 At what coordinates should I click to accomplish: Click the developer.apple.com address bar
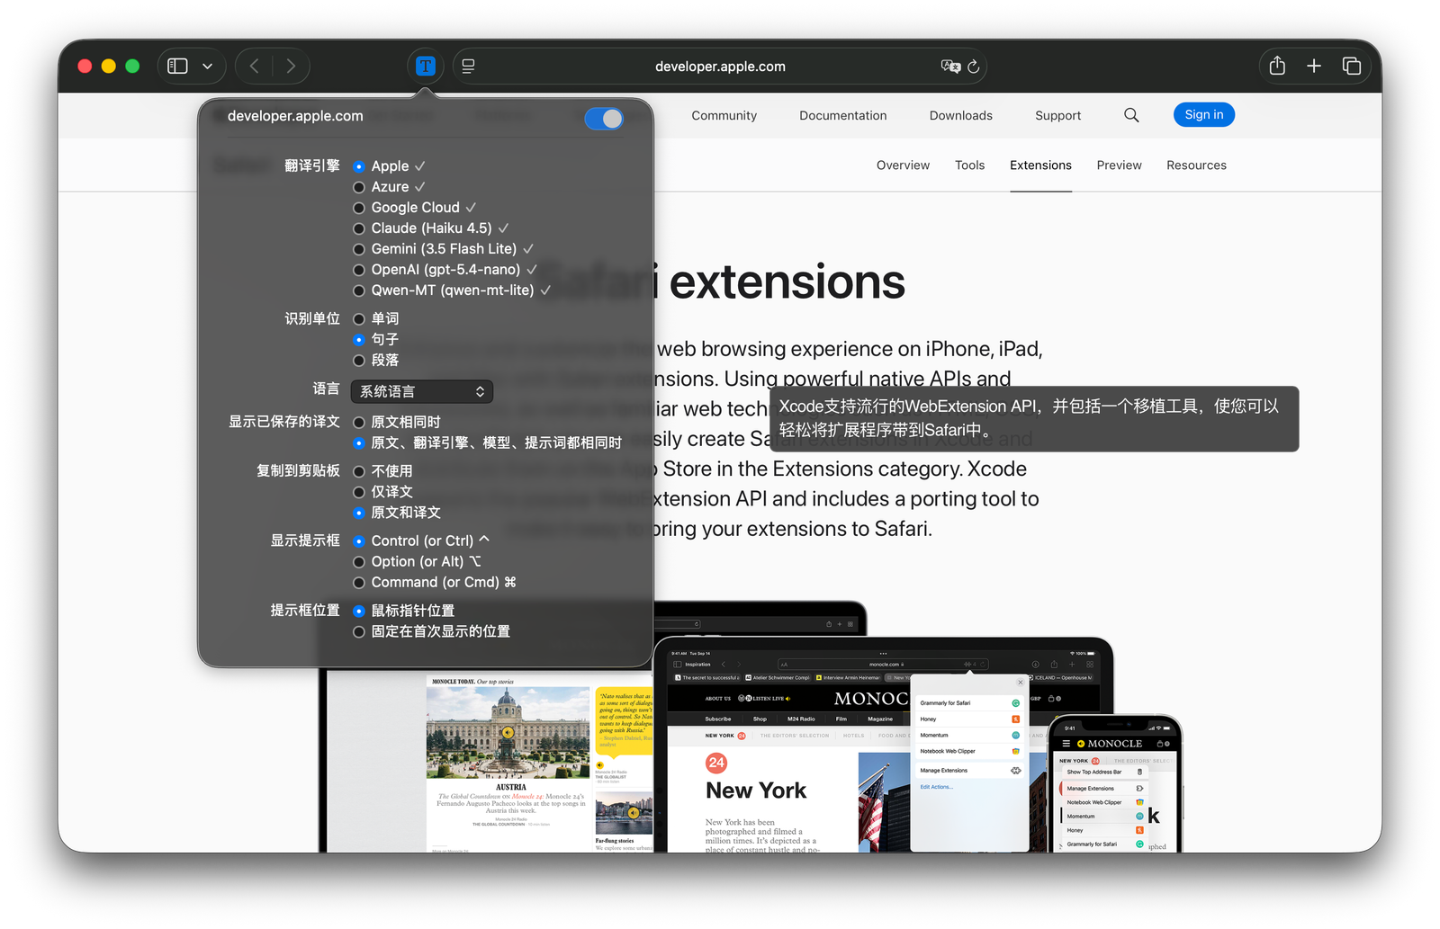click(720, 67)
